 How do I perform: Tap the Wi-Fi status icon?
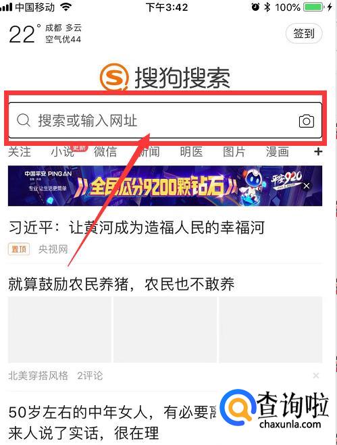pyautogui.click(x=66, y=7)
